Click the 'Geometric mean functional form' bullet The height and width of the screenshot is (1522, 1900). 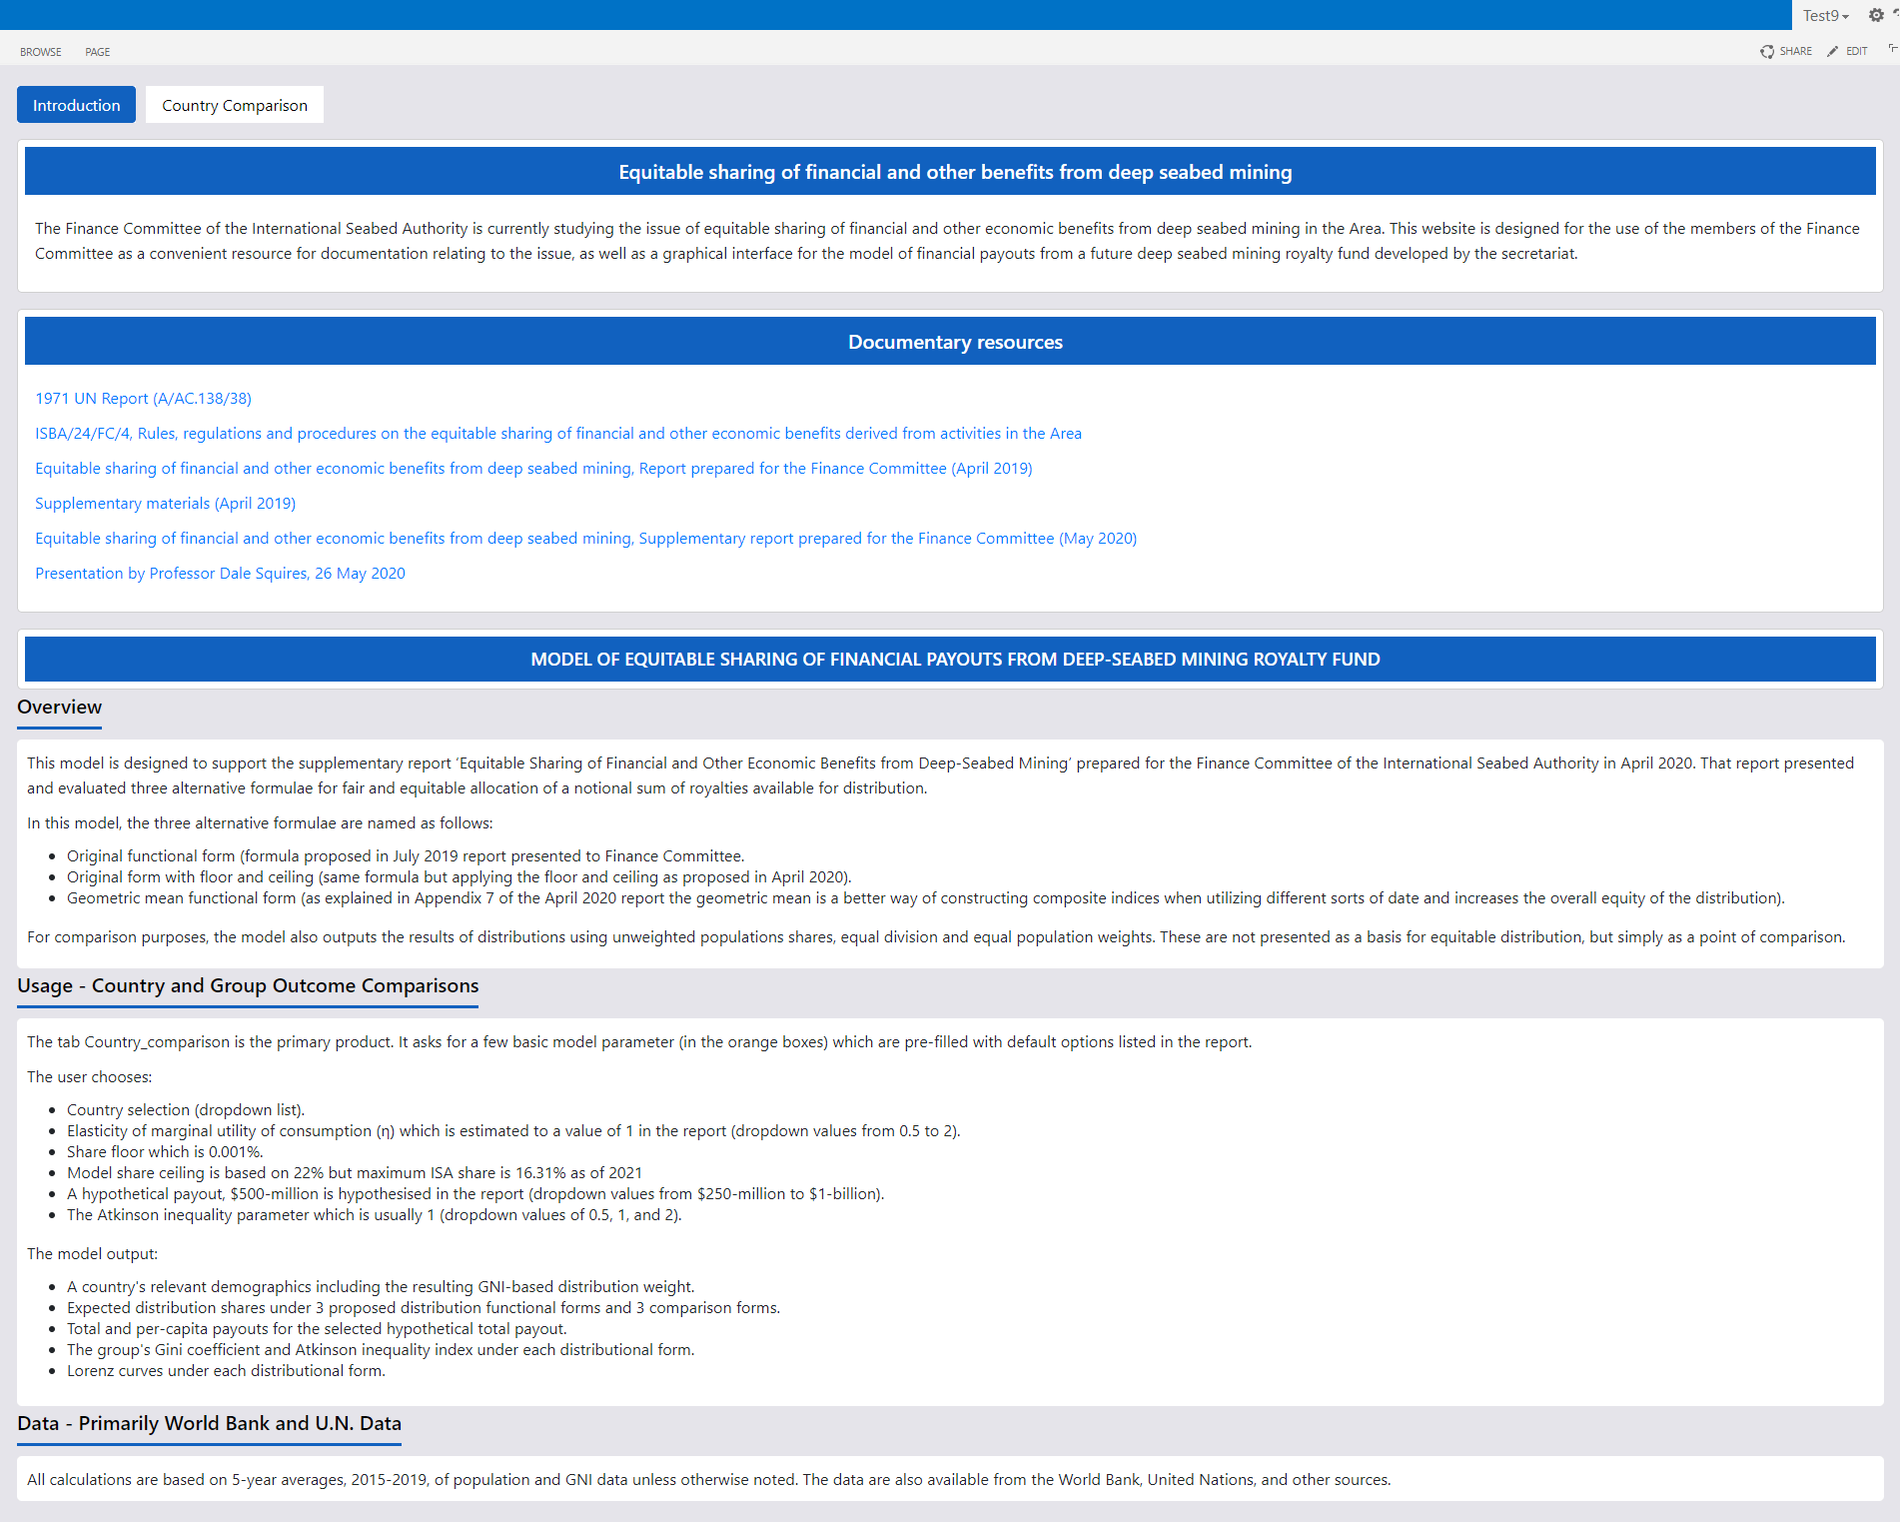(x=925, y=897)
